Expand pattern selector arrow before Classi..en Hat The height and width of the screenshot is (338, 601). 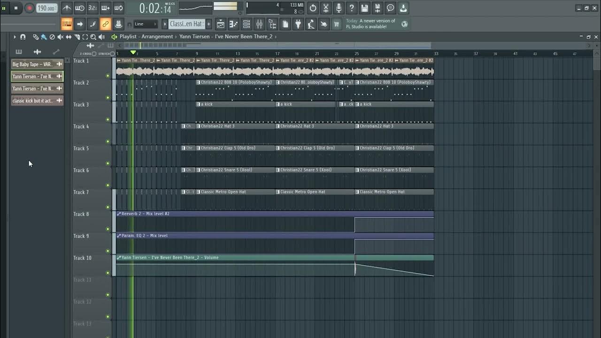[165, 24]
